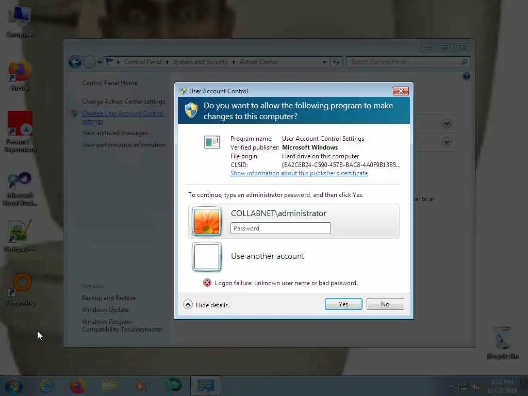Open Notepad++ desktop shortcut
The width and height of the screenshot is (528, 396).
[x=20, y=236]
